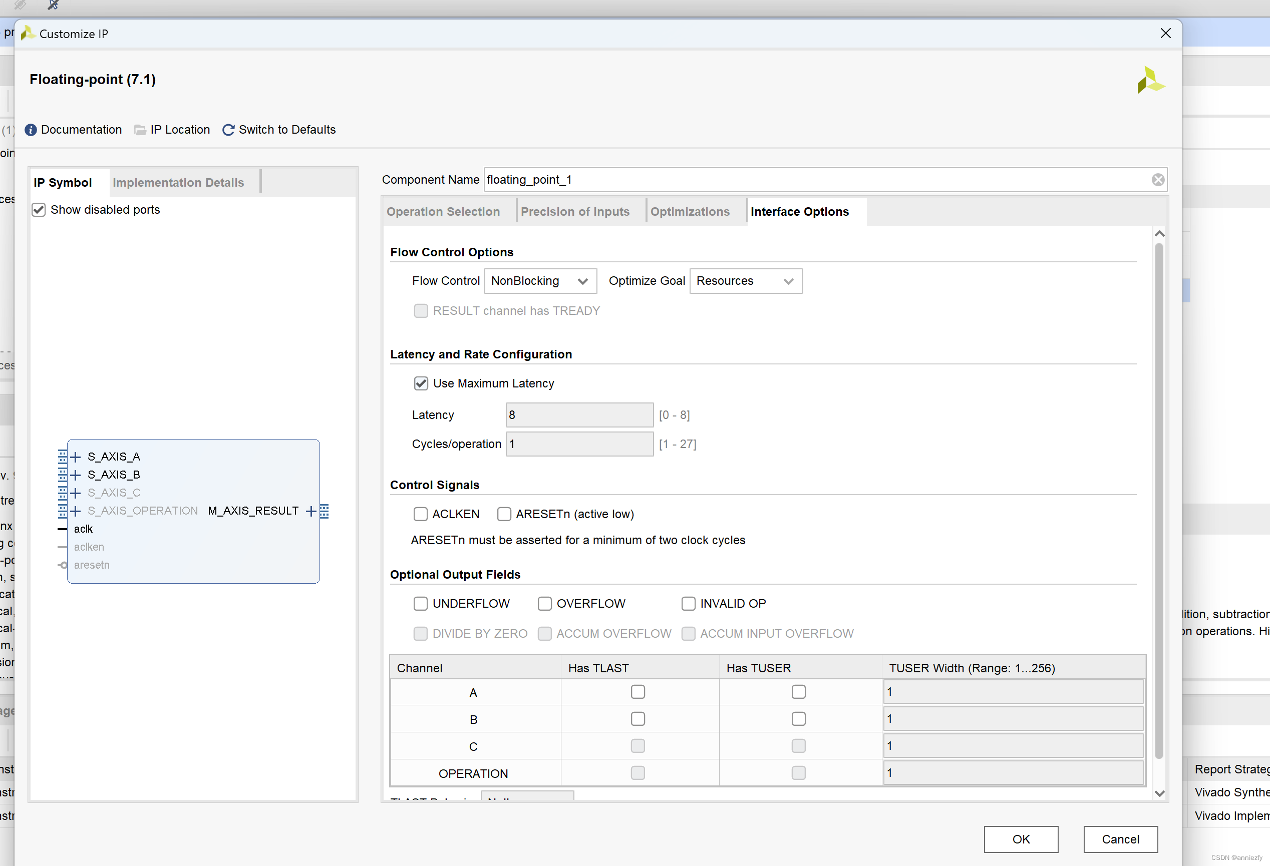This screenshot has height=866, width=1270.
Task: Enable the ACLKEN control signal
Action: [420, 514]
